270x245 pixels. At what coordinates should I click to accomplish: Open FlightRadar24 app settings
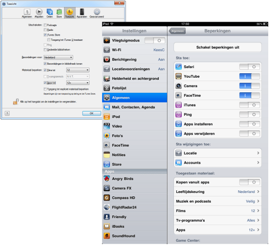coord(135,207)
